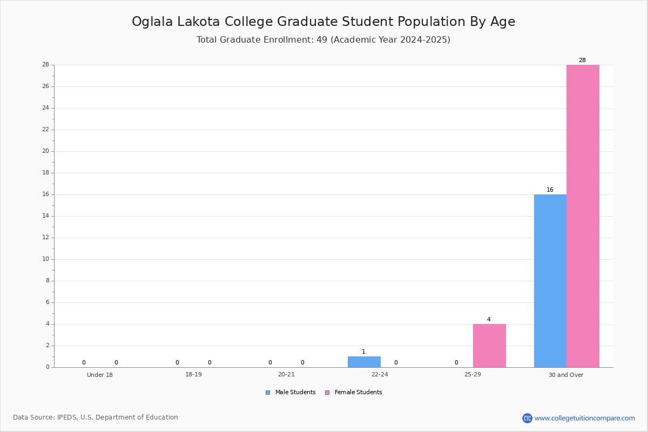Click the 25-29 axis label
Screen dimensions: 648x432
(473, 375)
